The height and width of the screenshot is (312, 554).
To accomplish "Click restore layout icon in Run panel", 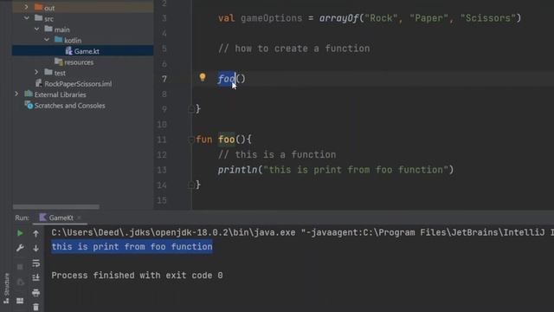I will pos(20,301).
